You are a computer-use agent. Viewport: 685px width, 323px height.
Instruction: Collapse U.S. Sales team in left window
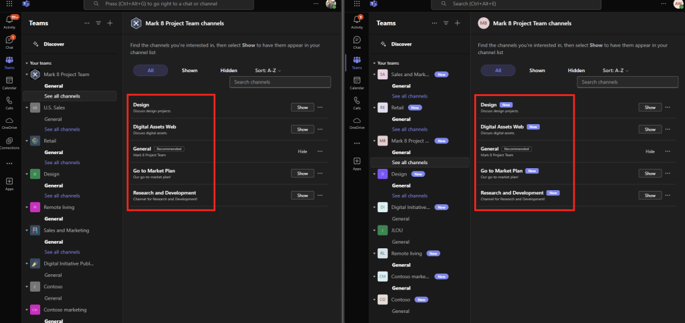27,107
